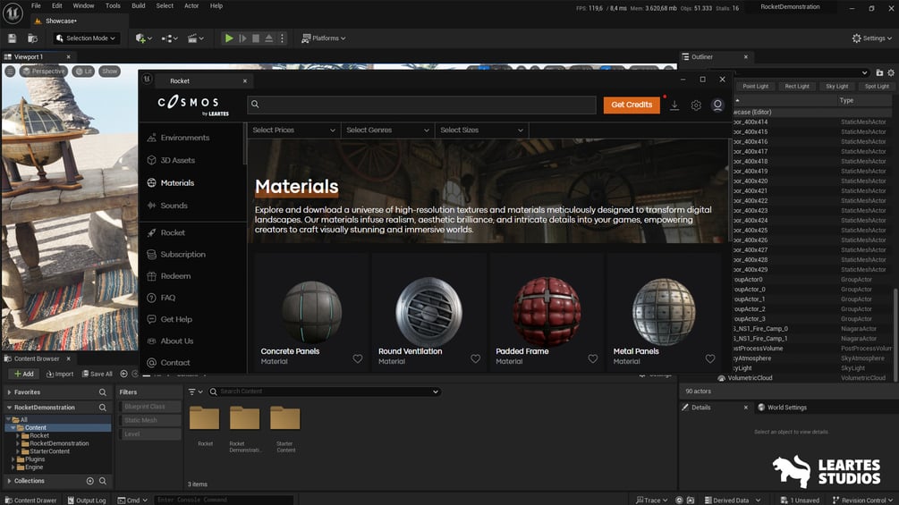Screen dimensions: 899x505
Task: Toggle Level filter in Content Browser
Action: coord(150,434)
